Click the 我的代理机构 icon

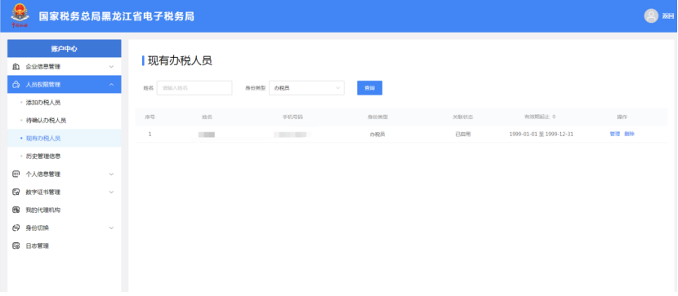[x=16, y=210]
